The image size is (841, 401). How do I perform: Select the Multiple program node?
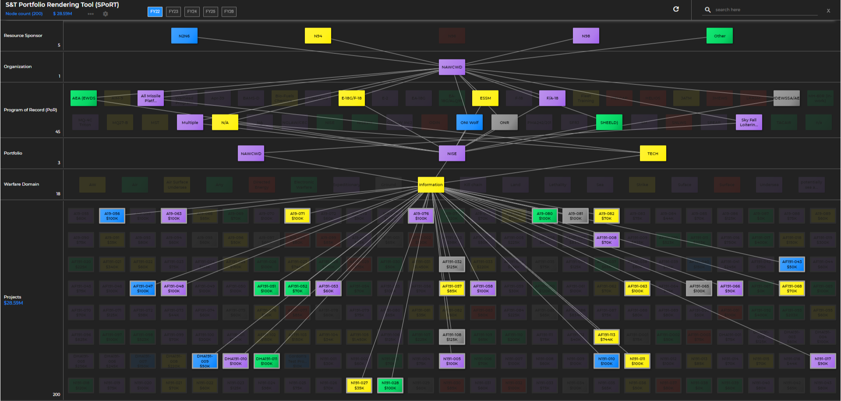[190, 122]
